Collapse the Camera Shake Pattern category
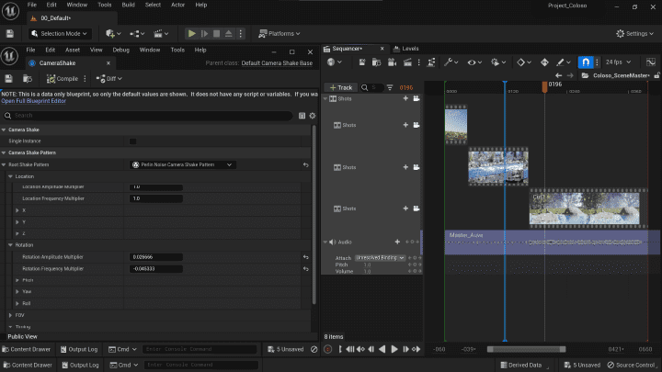The width and height of the screenshot is (662, 372). pos(4,152)
